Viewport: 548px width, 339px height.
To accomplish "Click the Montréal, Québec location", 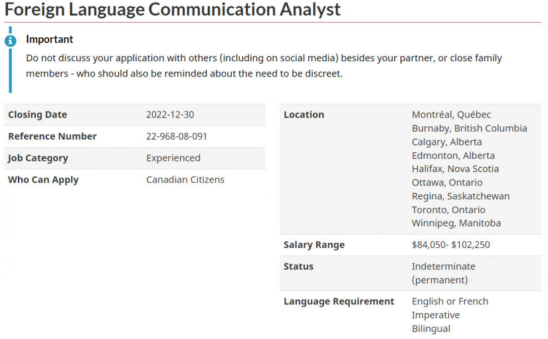I will pos(451,114).
